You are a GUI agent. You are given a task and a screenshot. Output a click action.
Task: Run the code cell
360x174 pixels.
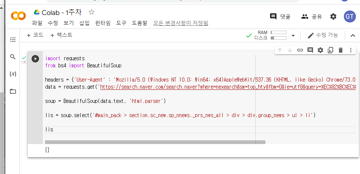point(35,59)
